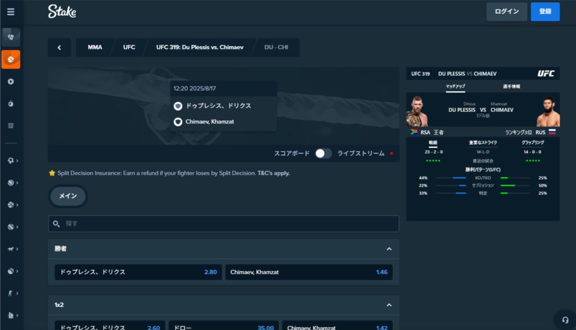This screenshot has height=330, width=576.
Task: Toggle the スコアボード / ライブストリーム switch
Action: 323,153
